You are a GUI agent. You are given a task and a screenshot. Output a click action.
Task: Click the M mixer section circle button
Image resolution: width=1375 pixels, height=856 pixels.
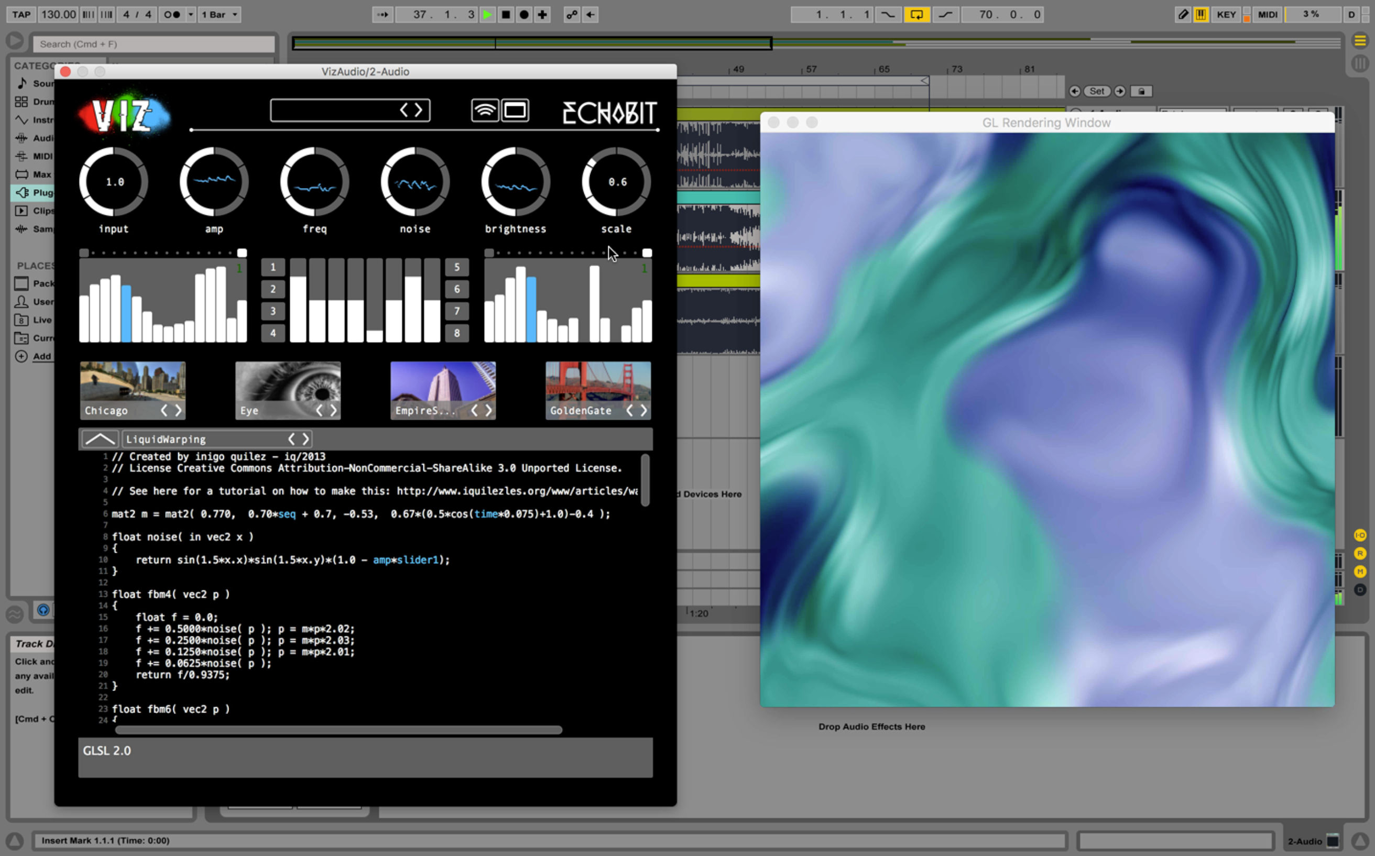point(1360,572)
